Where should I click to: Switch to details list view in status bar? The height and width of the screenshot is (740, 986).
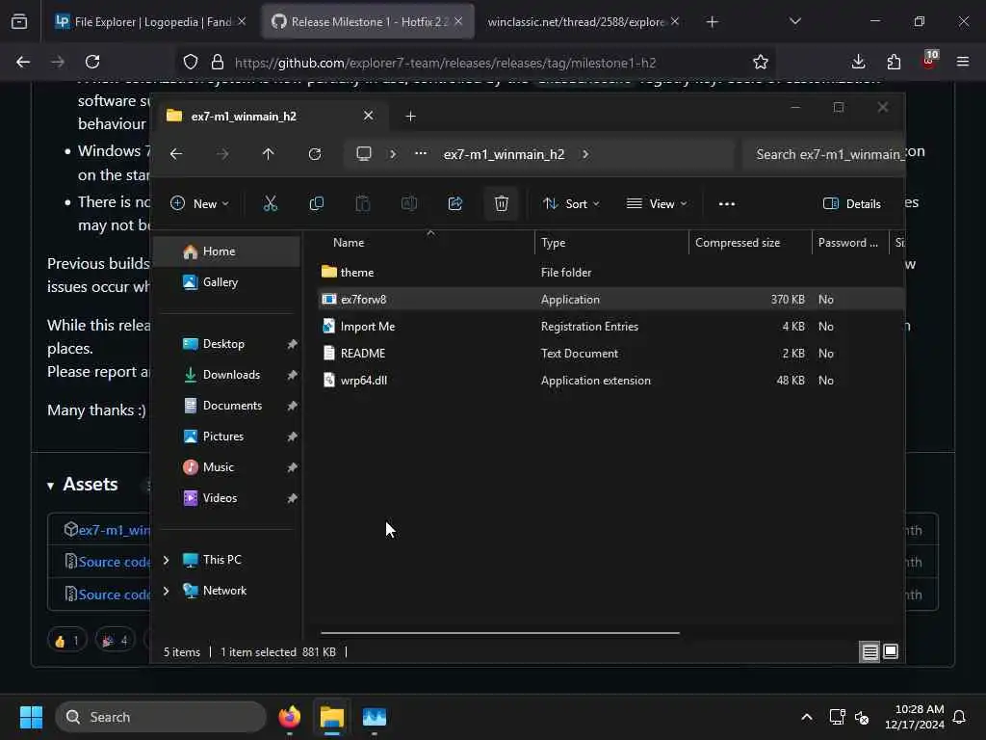[x=869, y=652]
